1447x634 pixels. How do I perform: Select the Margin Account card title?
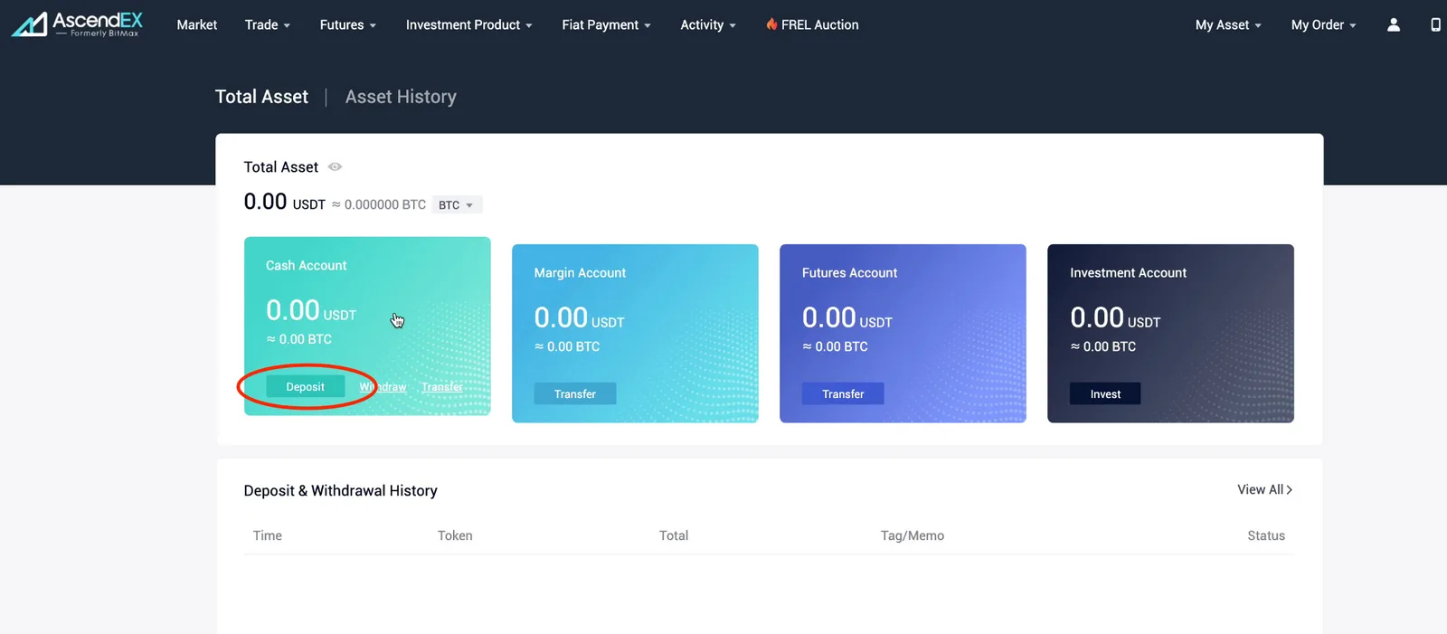point(580,273)
